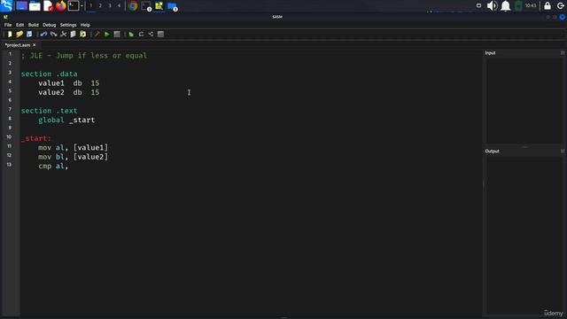Switch to Chrome in the taskbar

coord(133,5)
